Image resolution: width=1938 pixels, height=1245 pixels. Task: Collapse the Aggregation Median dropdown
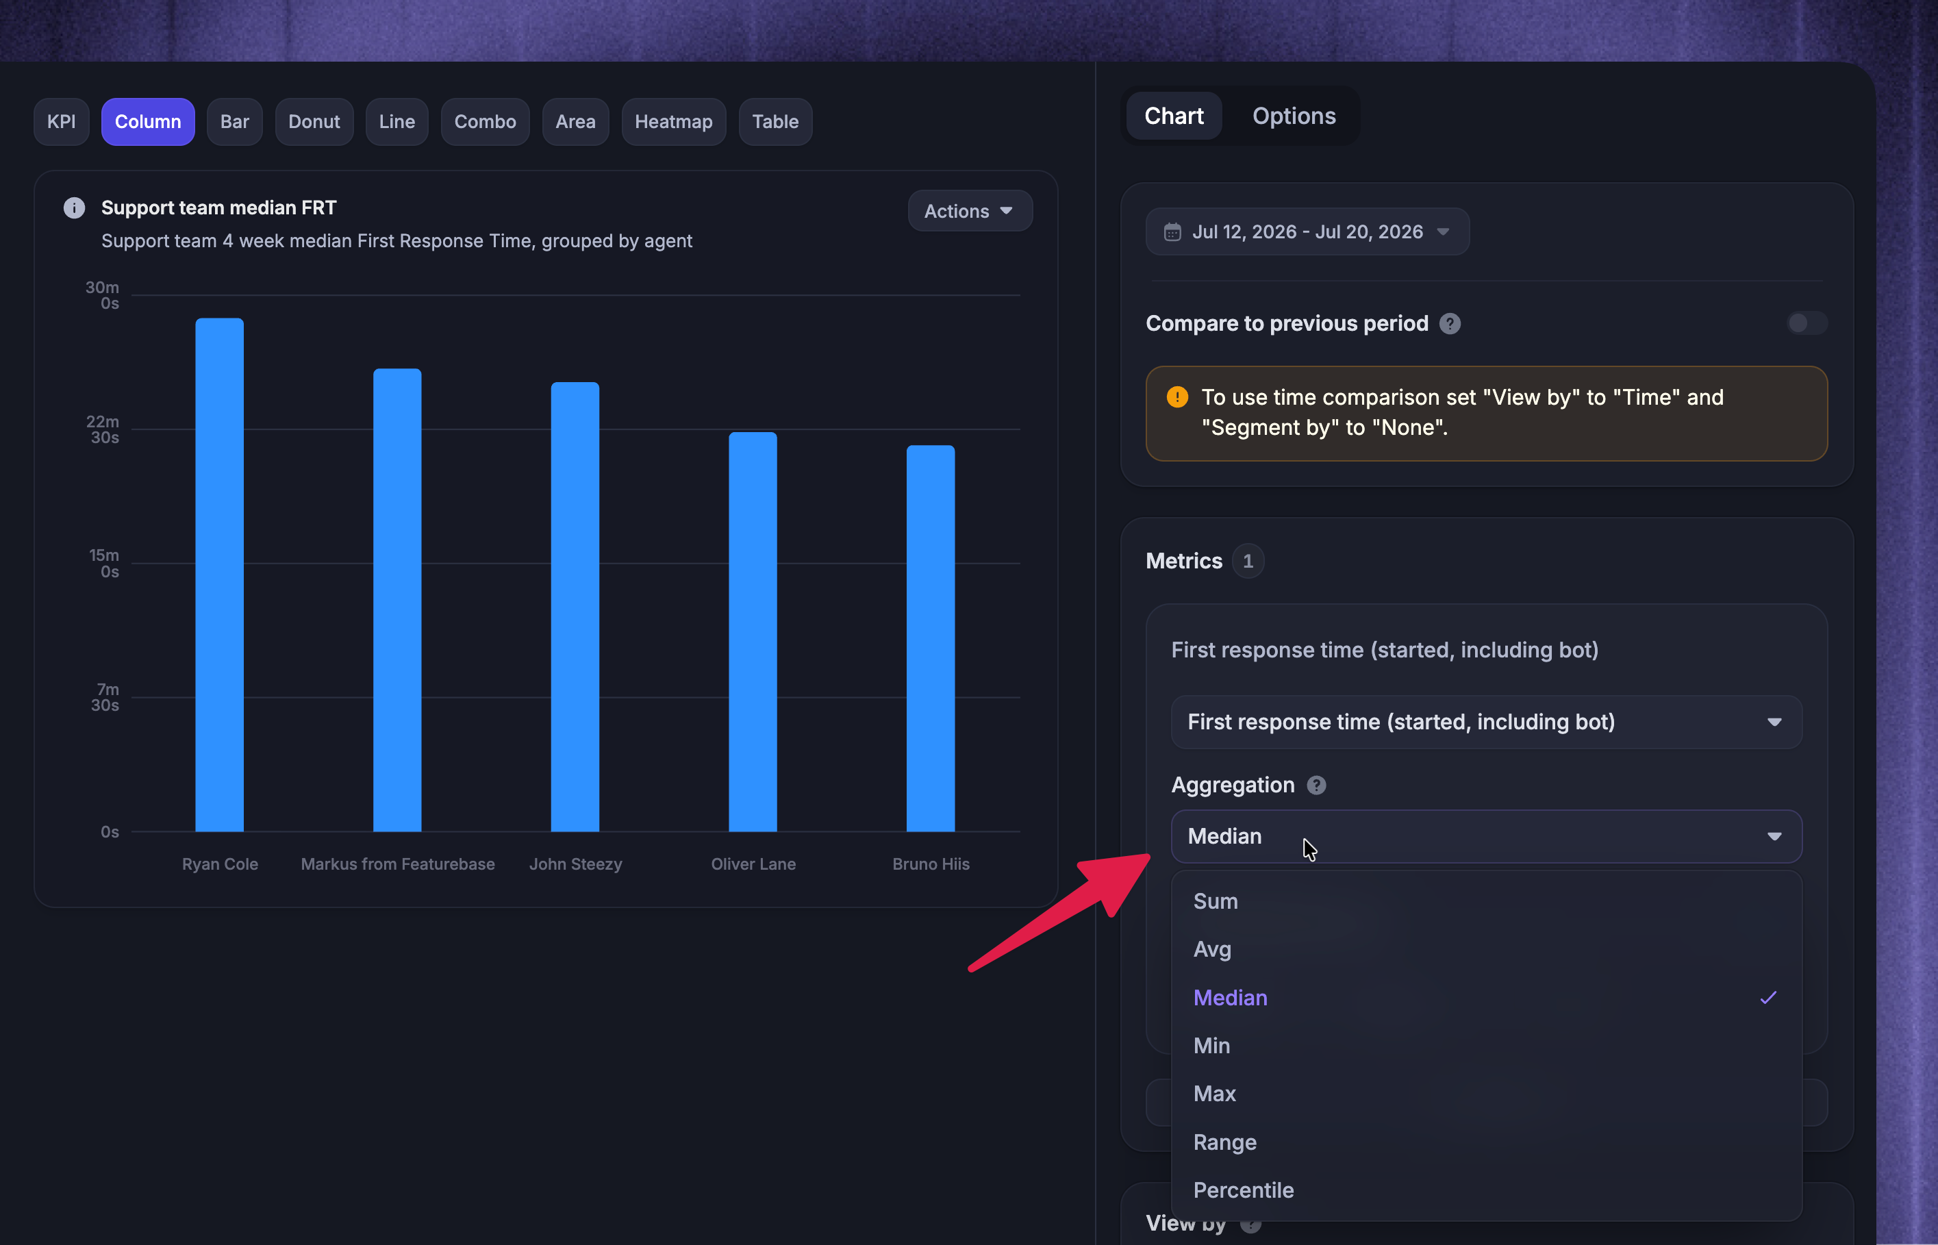coord(1486,837)
